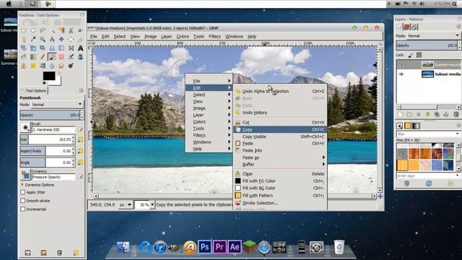Click Copy in the Edit submenu
The image size is (462, 260).
tap(280, 129)
